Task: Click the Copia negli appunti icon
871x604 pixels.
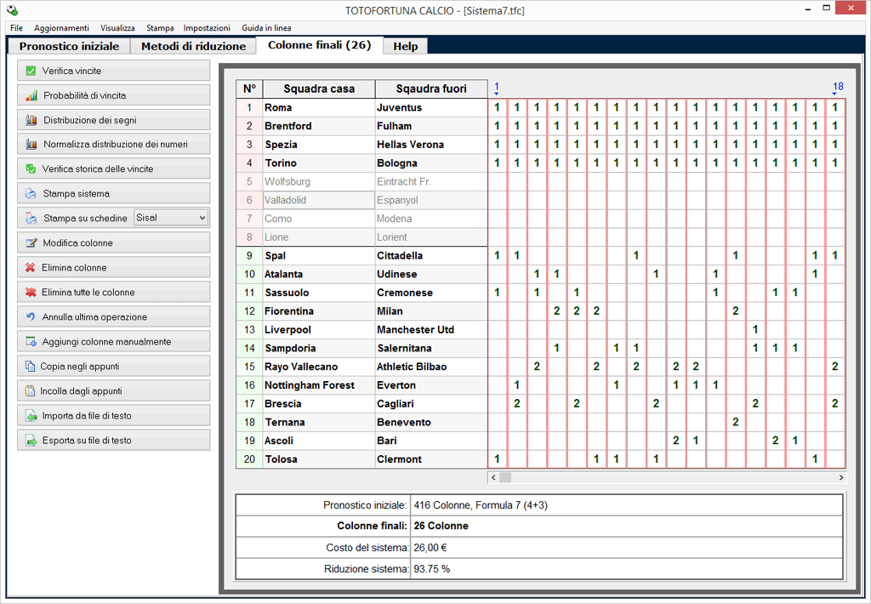Action: (x=31, y=367)
